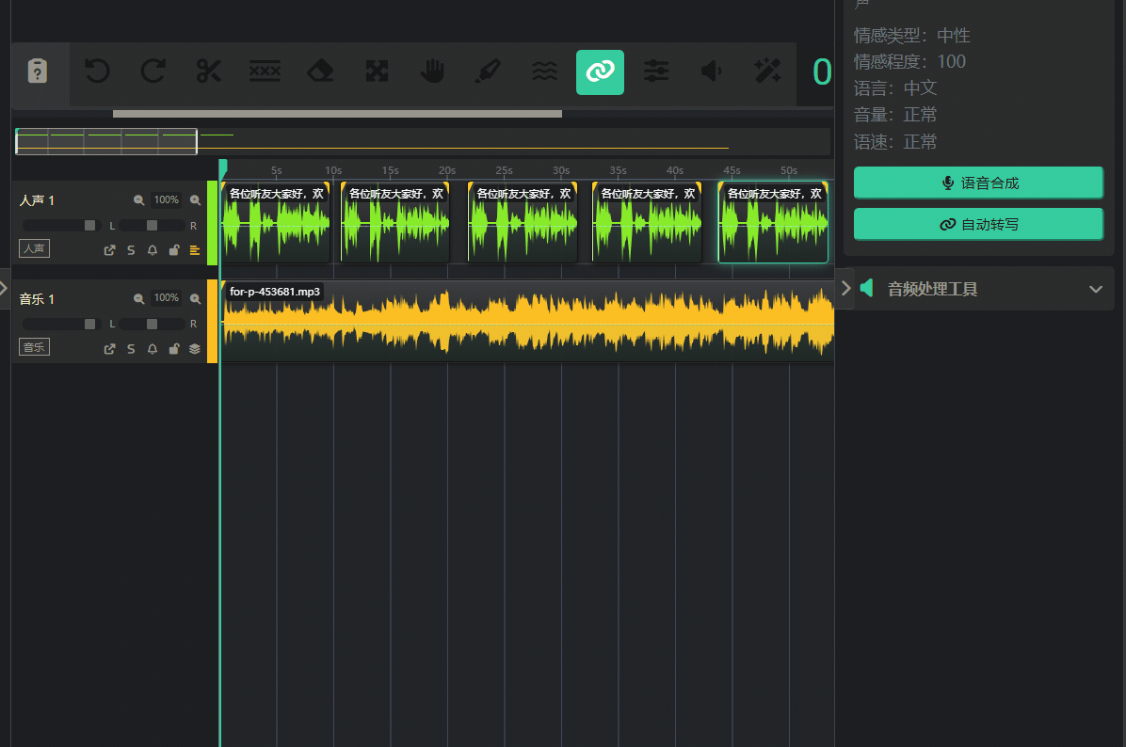This screenshot has width=1126, height=747.
Task: Select the for-p-453681.mp3 audio clip
Action: click(x=527, y=325)
